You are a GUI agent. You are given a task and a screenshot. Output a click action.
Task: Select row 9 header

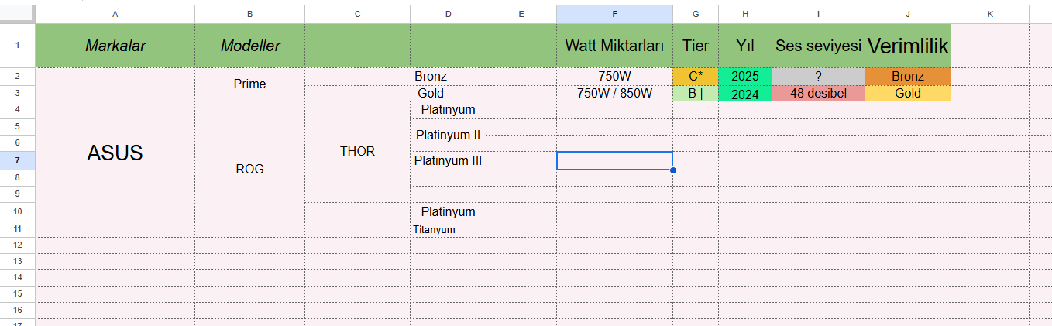click(x=17, y=194)
